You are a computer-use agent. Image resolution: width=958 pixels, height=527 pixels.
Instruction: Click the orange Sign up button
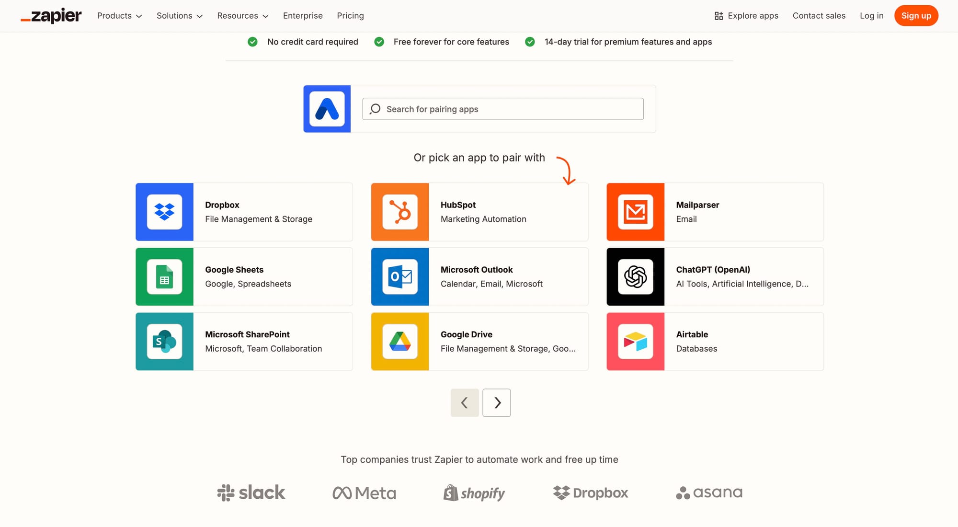point(916,16)
